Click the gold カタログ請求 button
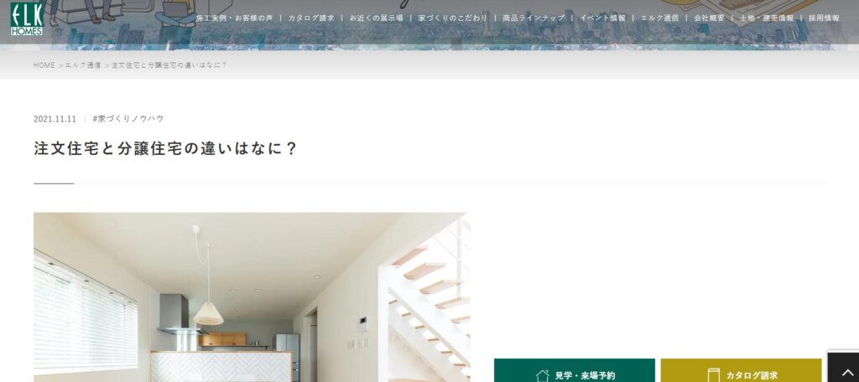The width and height of the screenshot is (859, 382). click(741, 370)
